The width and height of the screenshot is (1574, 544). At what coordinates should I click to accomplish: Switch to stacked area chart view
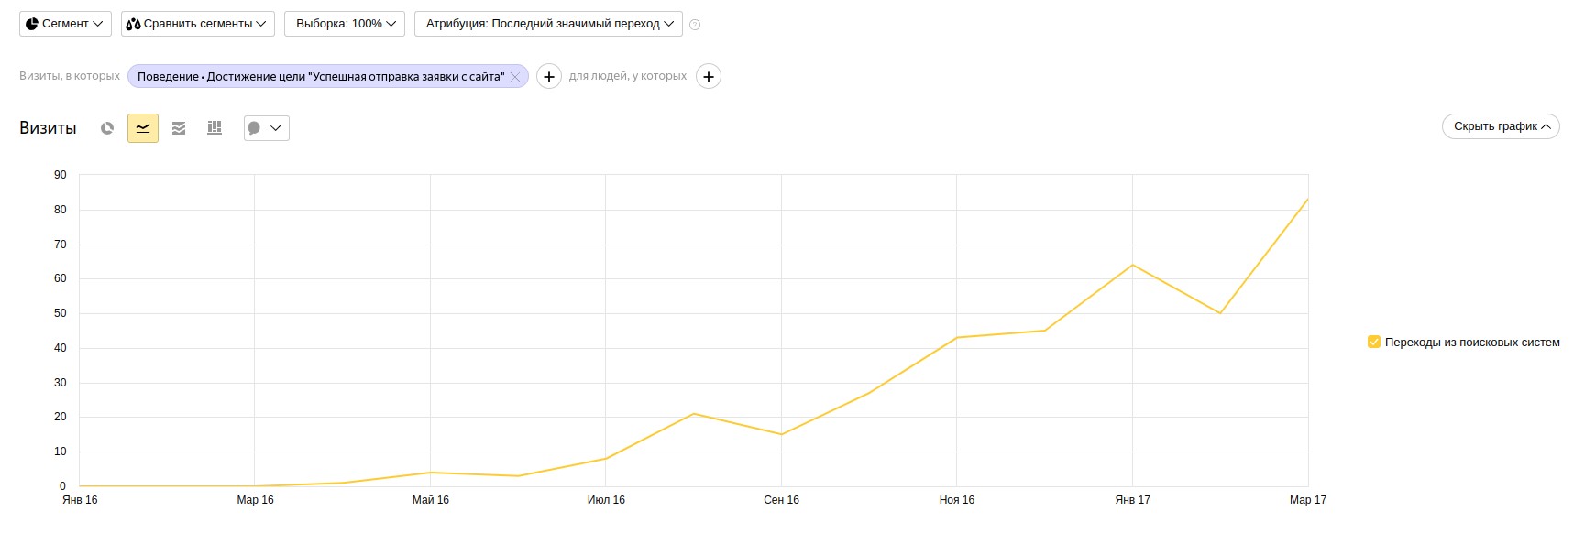(x=179, y=128)
